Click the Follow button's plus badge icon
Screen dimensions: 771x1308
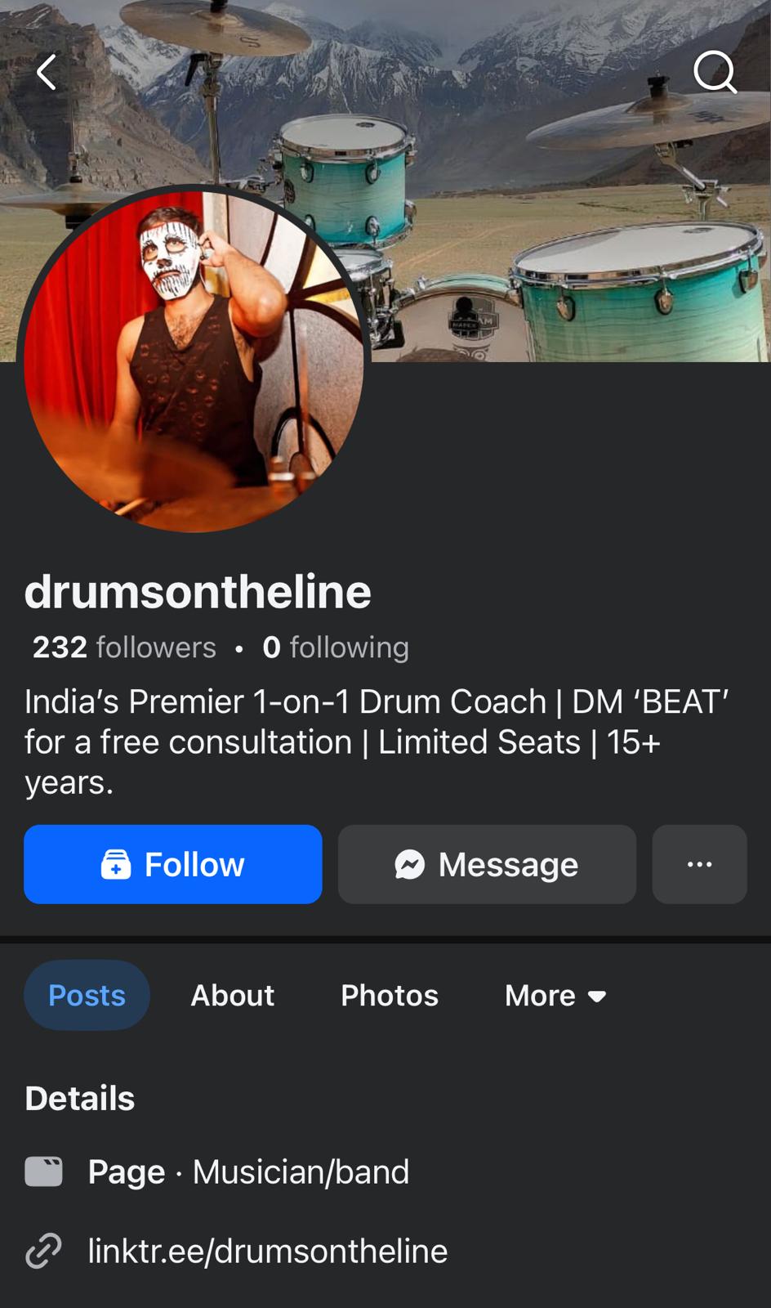click(115, 864)
